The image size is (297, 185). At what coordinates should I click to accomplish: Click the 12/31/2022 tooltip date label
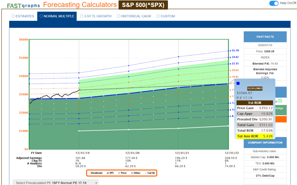point(255,88)
